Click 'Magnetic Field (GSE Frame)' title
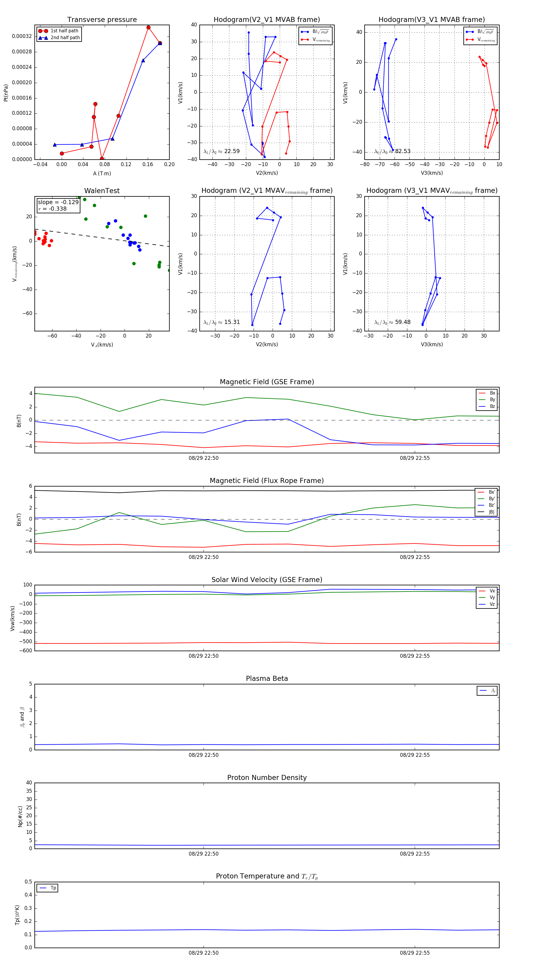The width and height of the screenshot is (534, 979). pos(267,382)
